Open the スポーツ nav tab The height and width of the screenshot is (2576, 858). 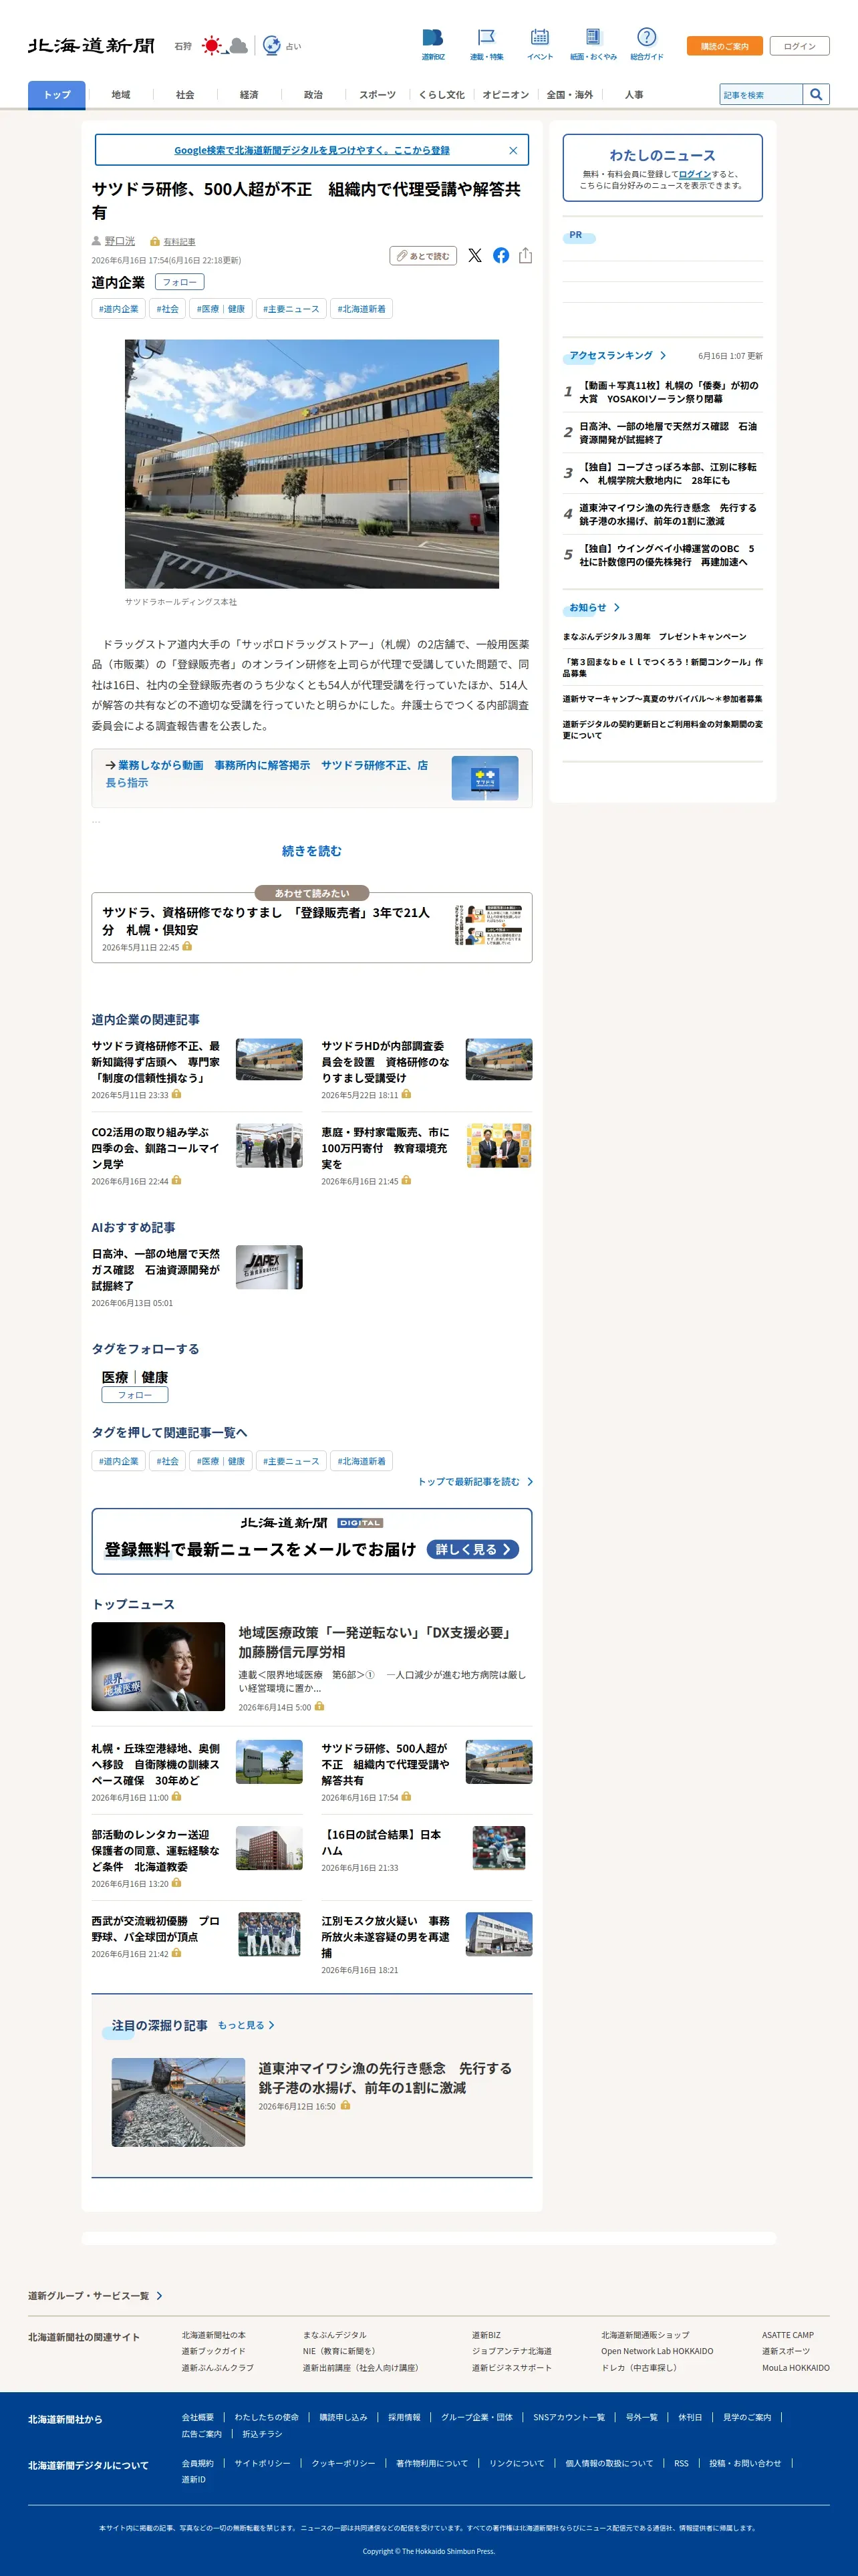click(x=377, y=94)
